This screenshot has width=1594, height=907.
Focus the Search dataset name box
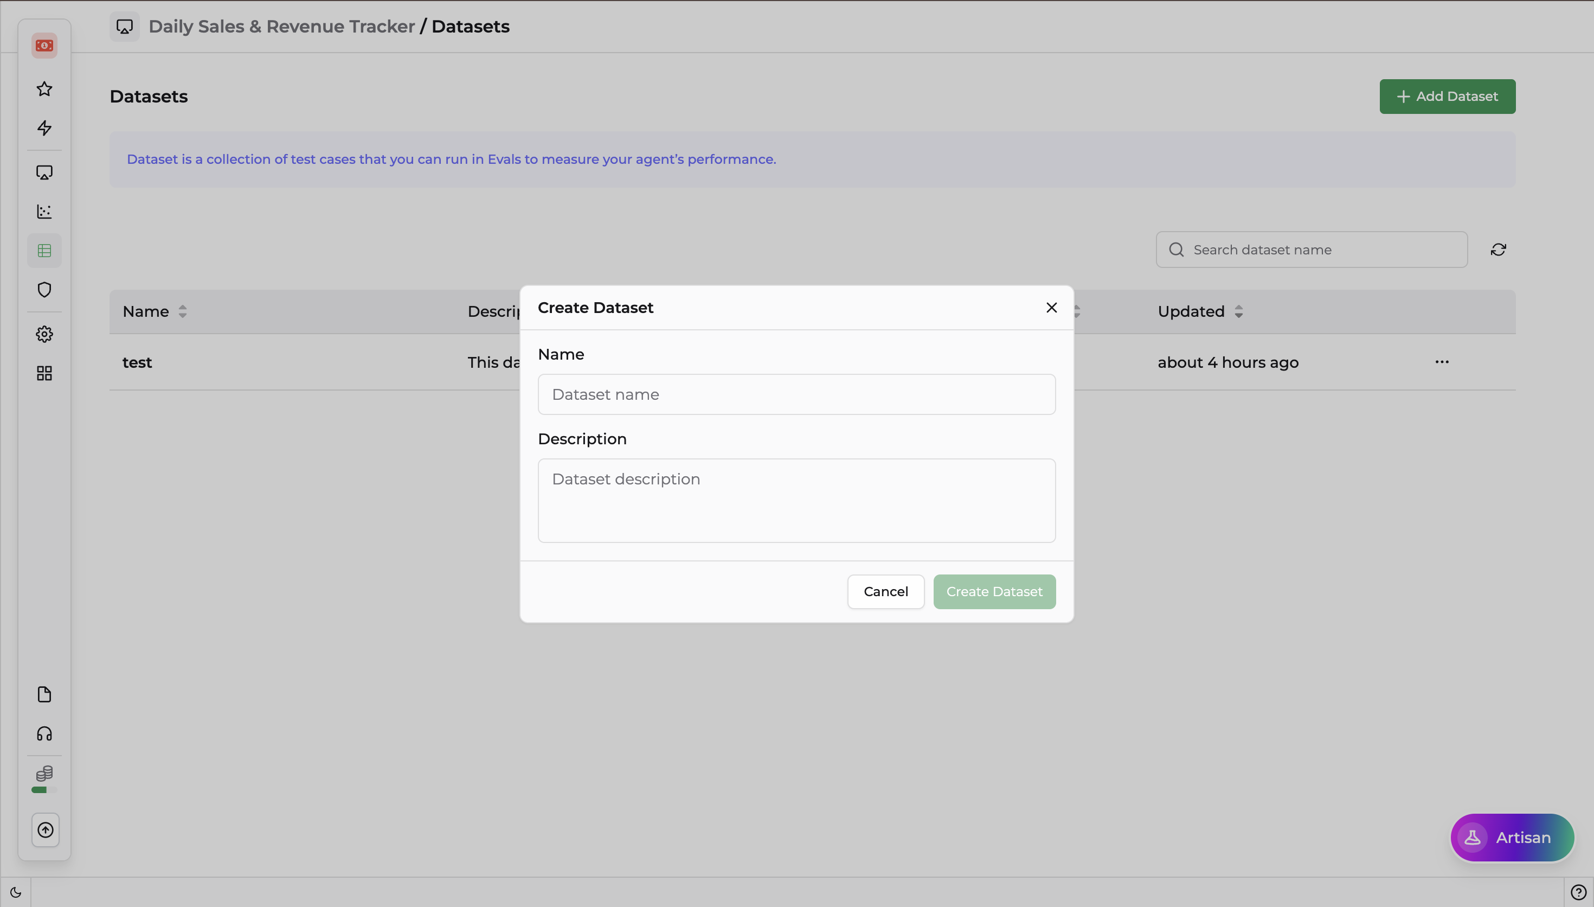[1312, 250]
